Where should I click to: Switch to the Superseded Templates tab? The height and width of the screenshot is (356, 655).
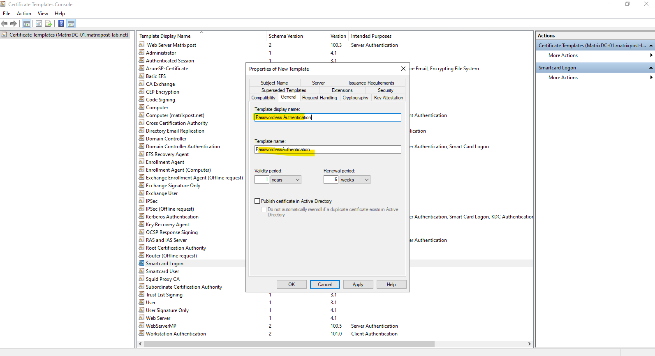click(x=284, y=90)
